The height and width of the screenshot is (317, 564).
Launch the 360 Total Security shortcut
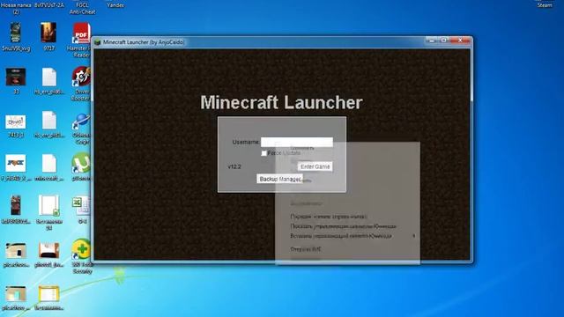[82, 248]
